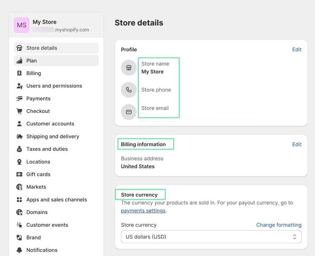The image size is (315, 256).
Task: Click the store phone icon in Profile
Action: [129, 90]
